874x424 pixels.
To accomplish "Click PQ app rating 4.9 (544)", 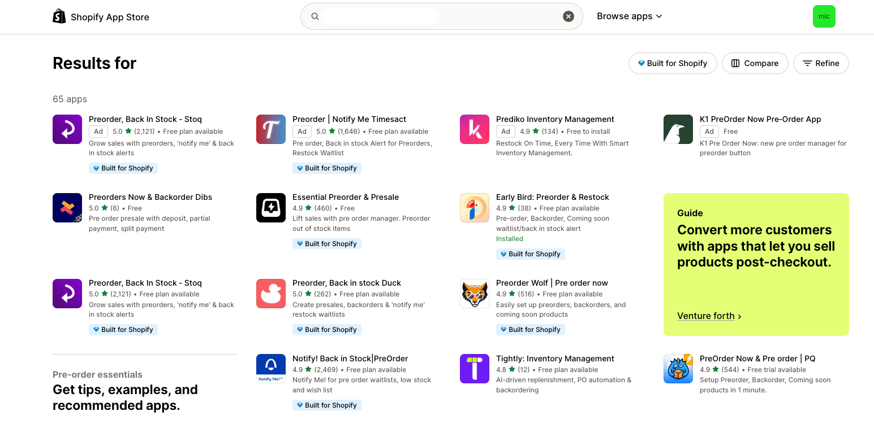I will click(719, 370).
